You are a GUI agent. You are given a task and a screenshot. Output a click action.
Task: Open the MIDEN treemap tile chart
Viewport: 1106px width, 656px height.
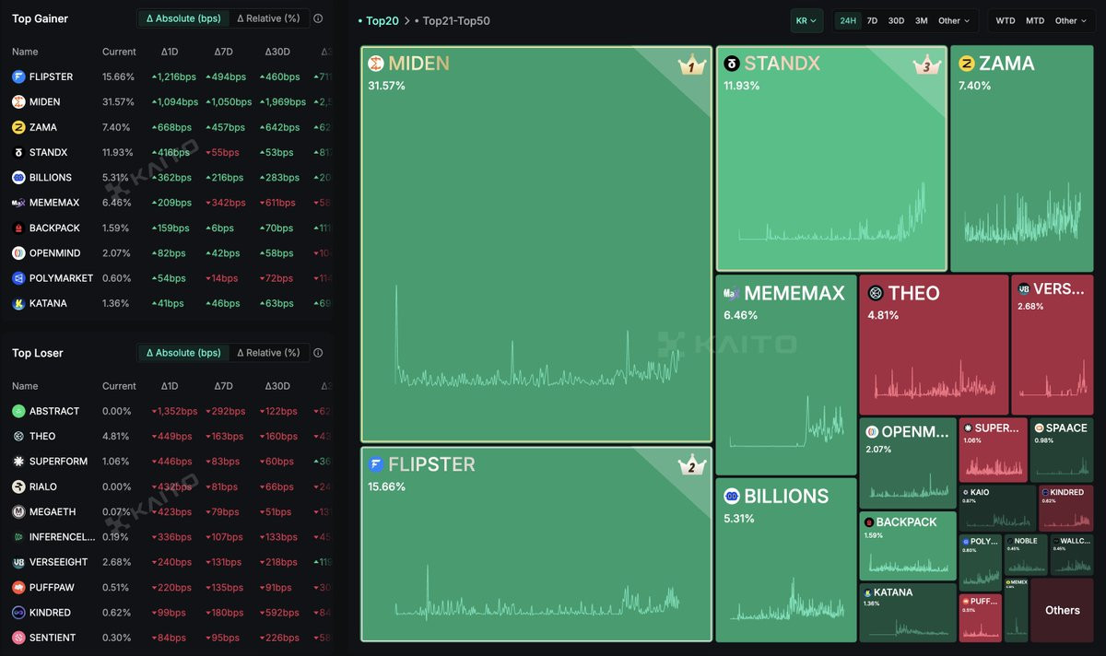click(536, 244)
